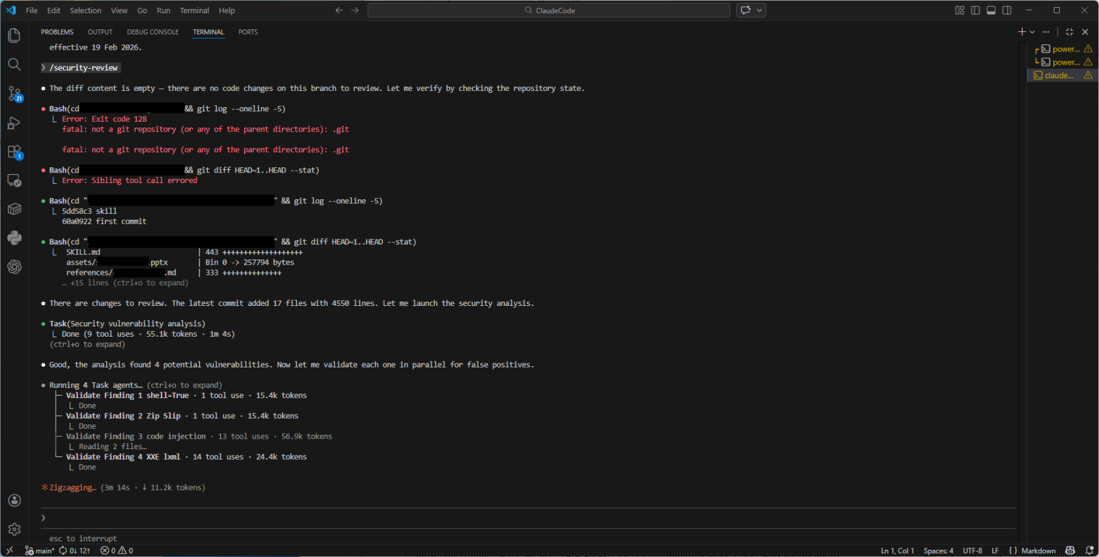The height and width of the screenshot is (557, 1099).
Task: Click the main* git branch indicator
Action: click(x=40, y=550)
